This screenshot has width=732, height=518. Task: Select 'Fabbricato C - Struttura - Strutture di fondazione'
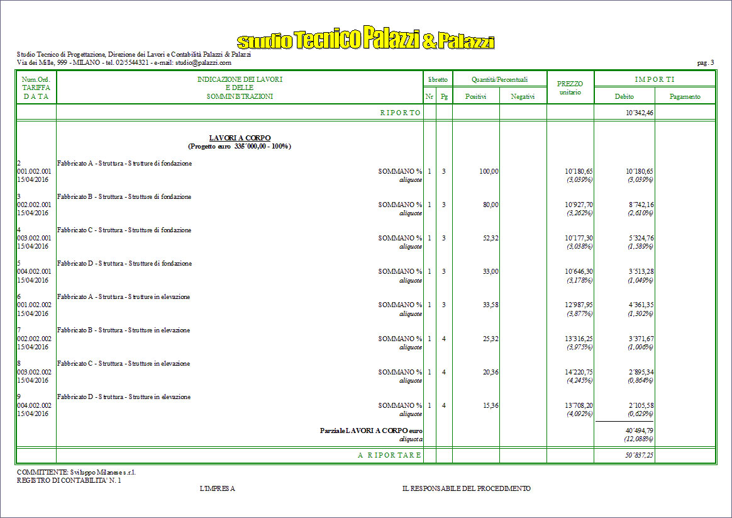tap(124, 230)
